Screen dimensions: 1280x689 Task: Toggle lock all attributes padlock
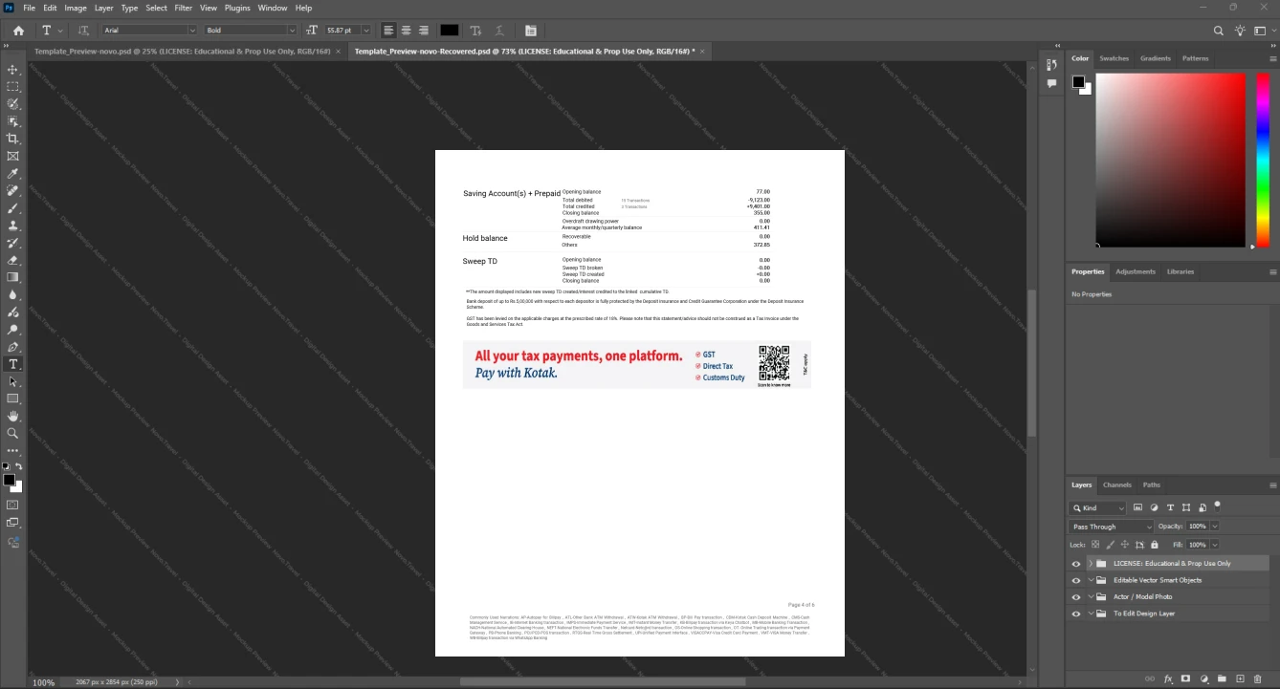click(x=1155, y=545)
